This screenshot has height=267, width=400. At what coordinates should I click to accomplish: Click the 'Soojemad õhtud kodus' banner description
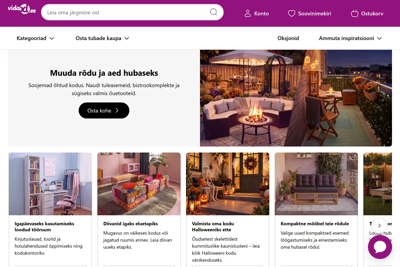pos(104,89)
